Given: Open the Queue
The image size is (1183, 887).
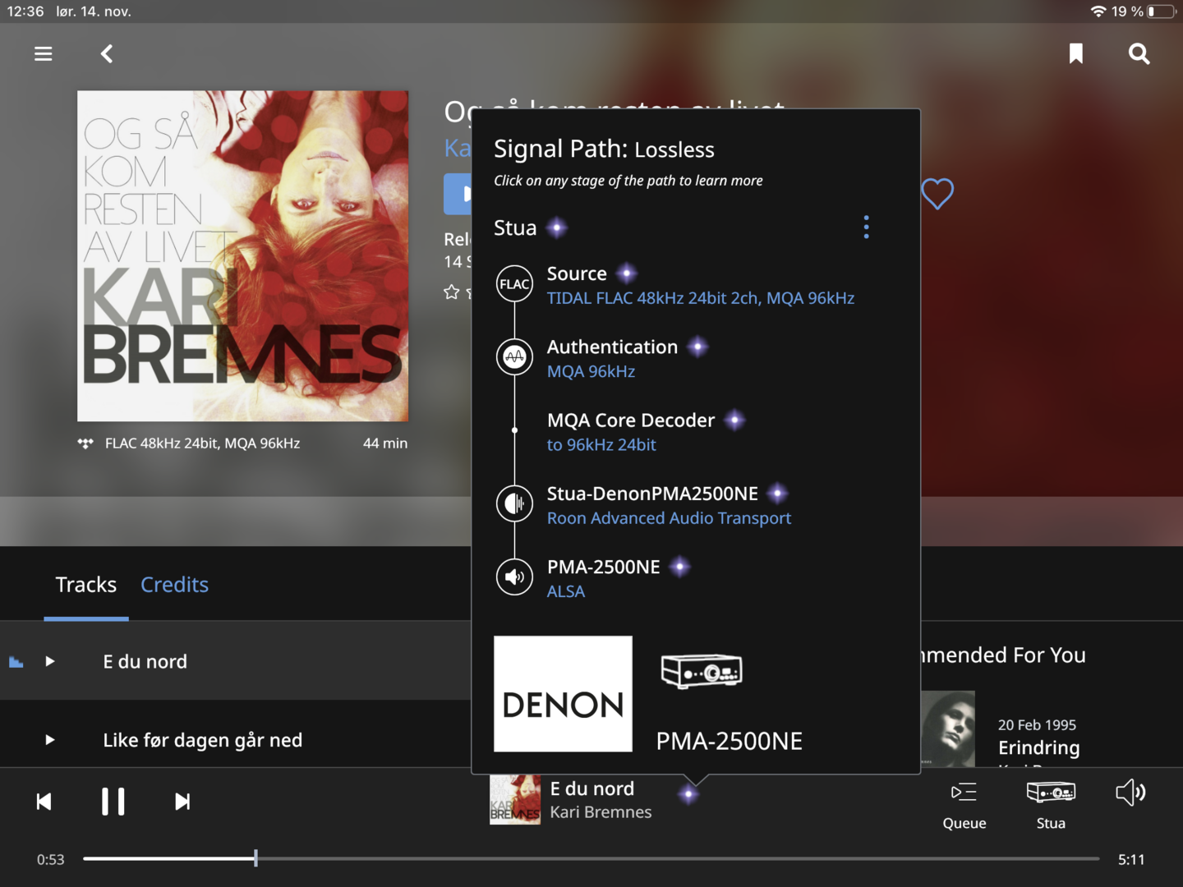Looking at the screenshot, I should pos(964,806).
